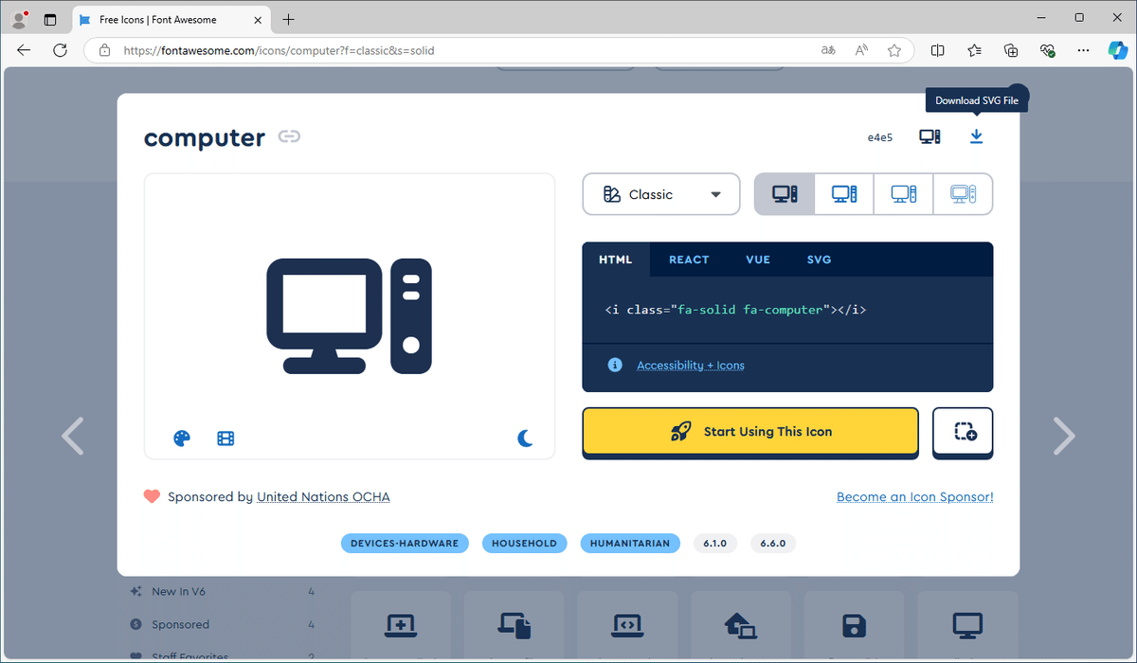Open the Copilot sidebar icon
Screen dimensions: 1137x663
point(1120,50)
